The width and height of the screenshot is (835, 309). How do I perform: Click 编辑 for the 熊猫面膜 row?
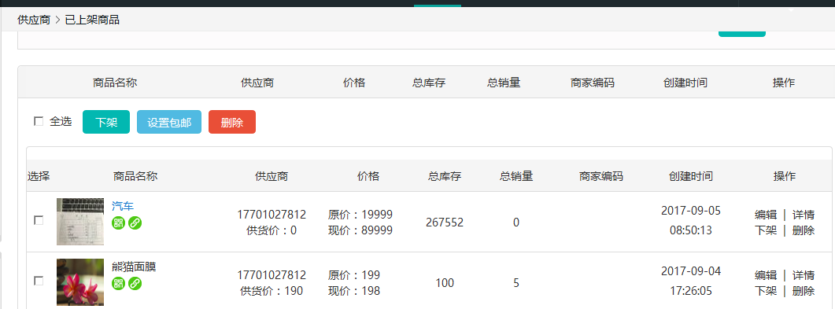766,275
